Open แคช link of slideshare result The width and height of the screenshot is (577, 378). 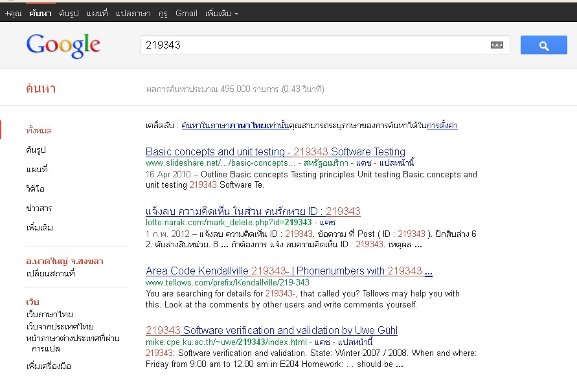pos(363,163)
